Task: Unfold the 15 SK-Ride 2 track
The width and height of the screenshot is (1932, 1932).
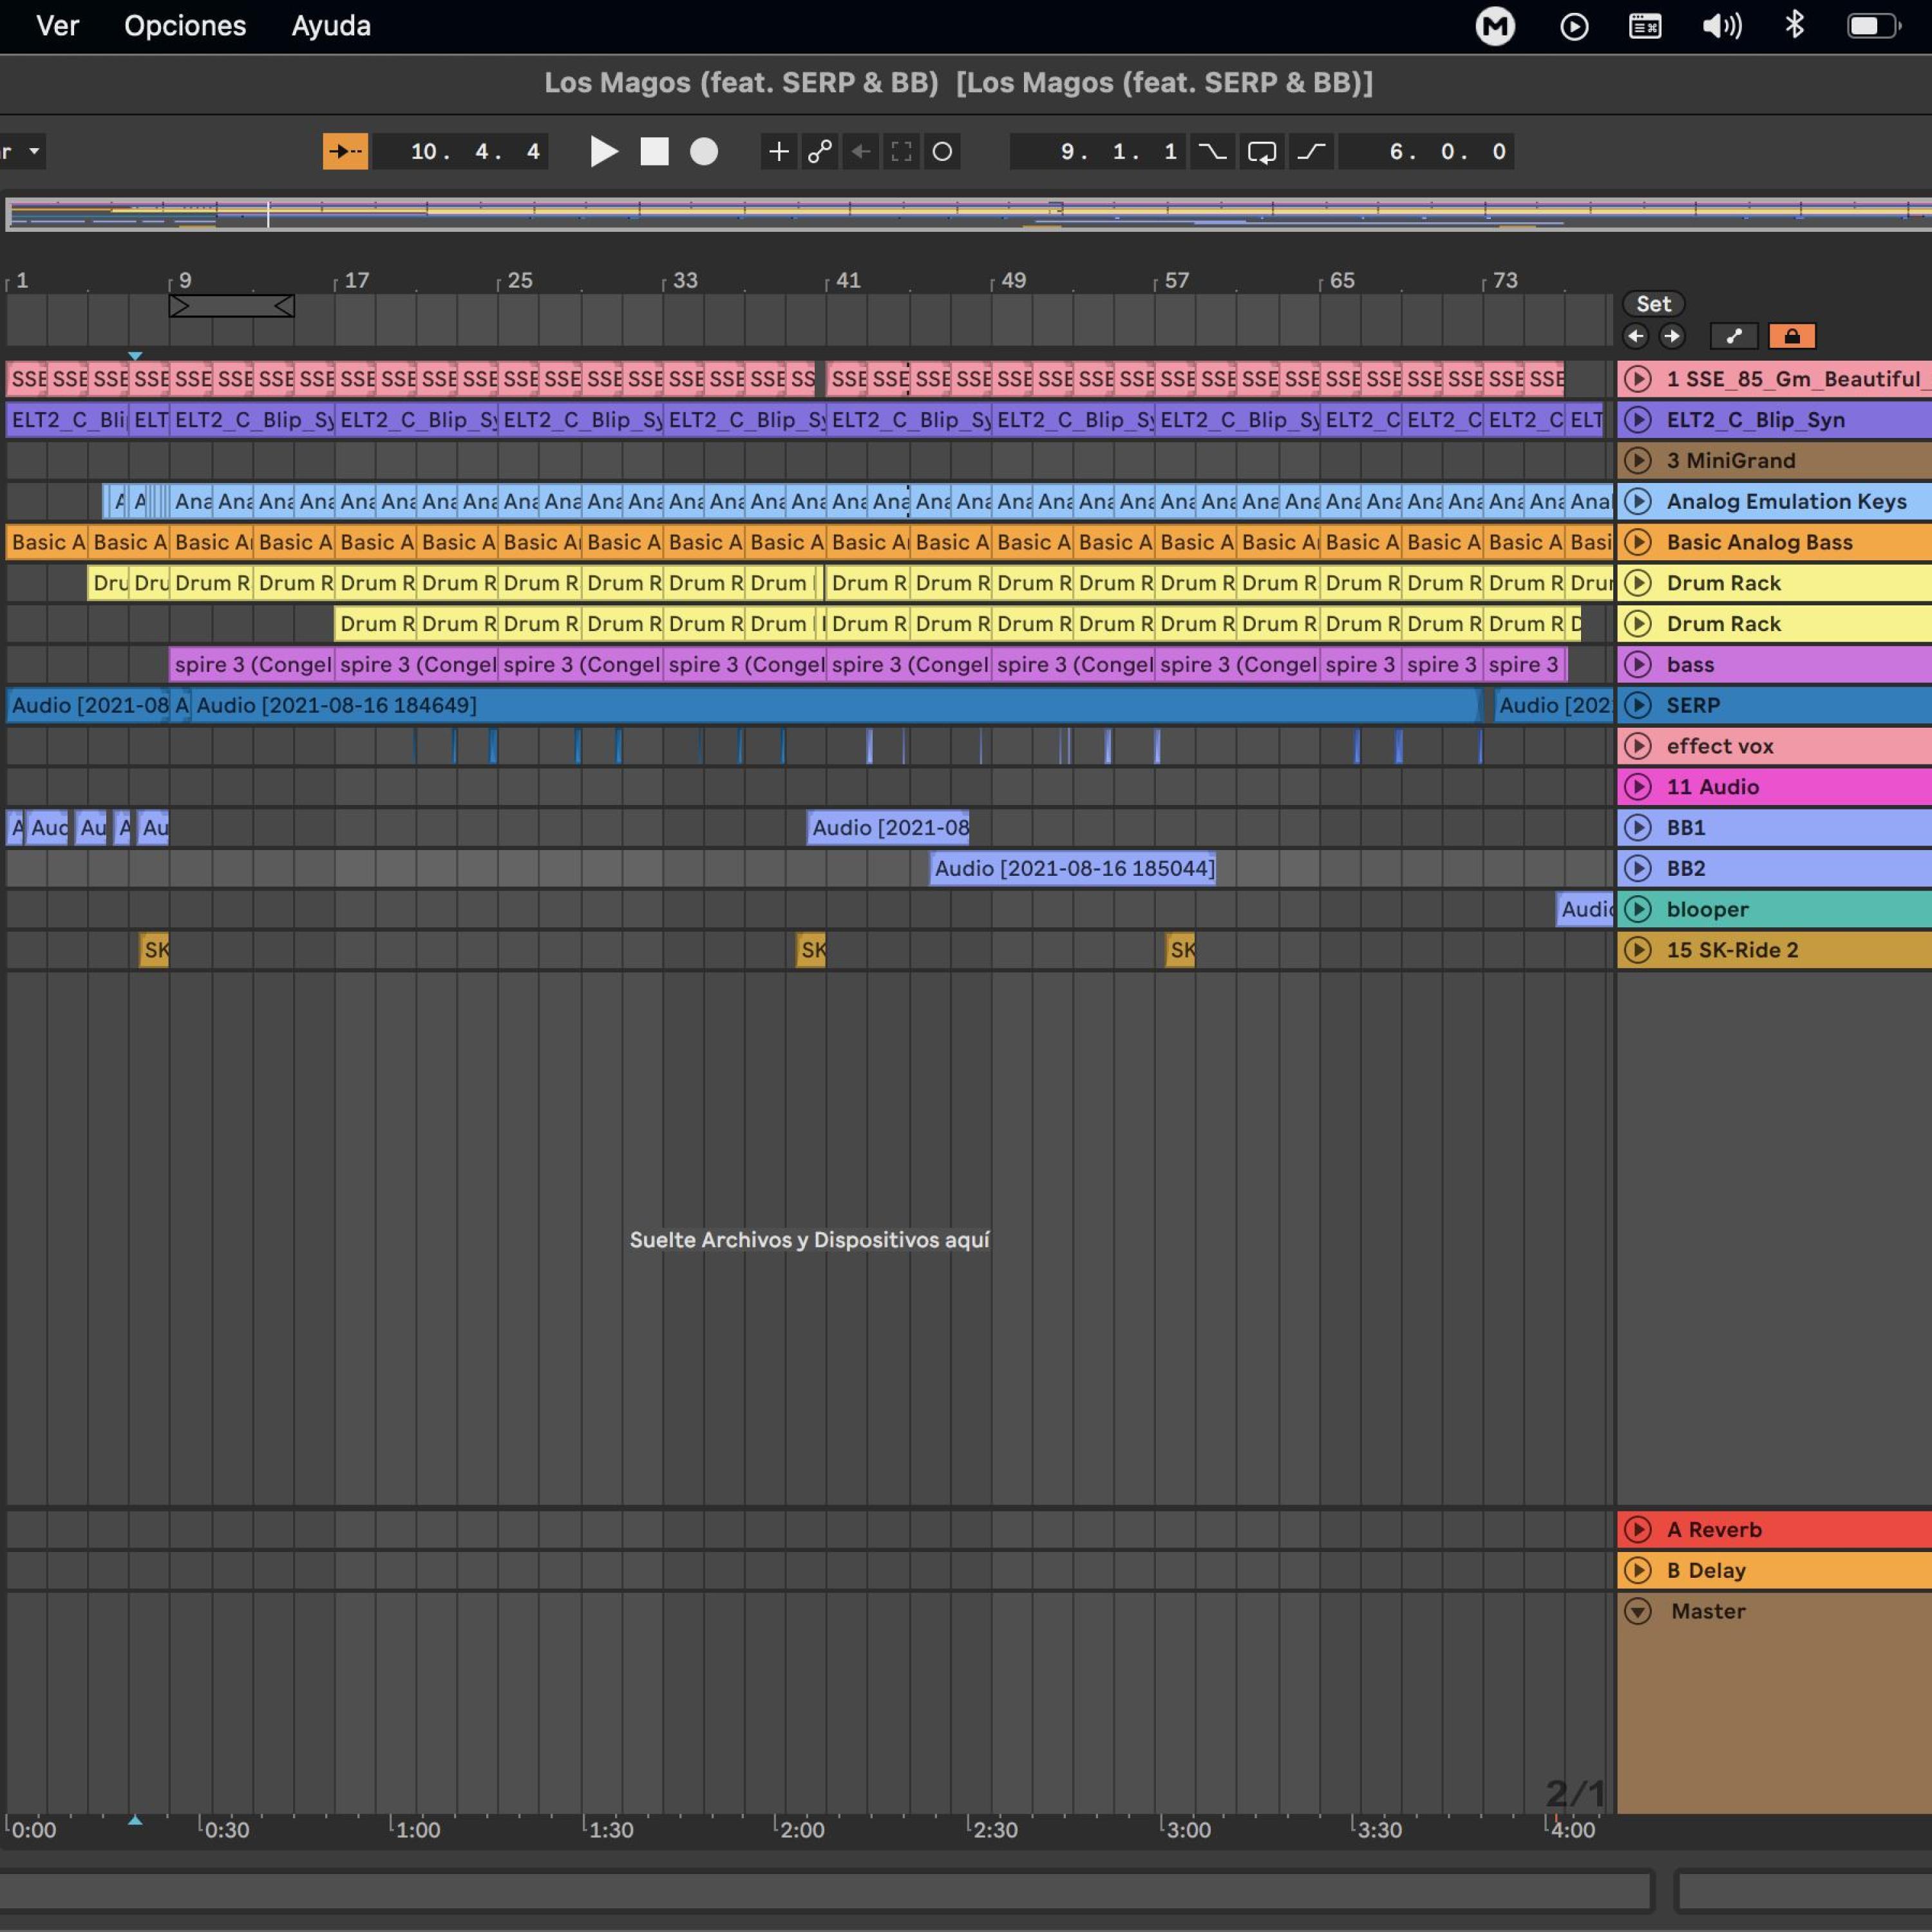Action: (x=1638, y=950)
